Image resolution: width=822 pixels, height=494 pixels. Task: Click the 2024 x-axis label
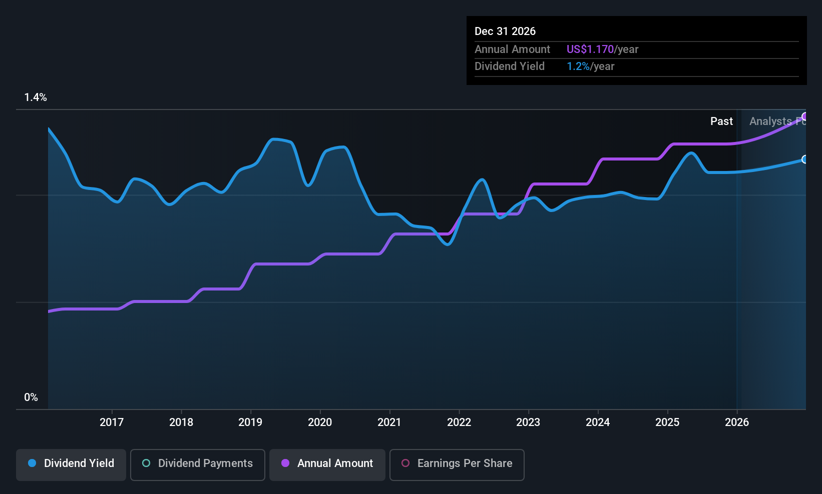click(x=598, y=422)
